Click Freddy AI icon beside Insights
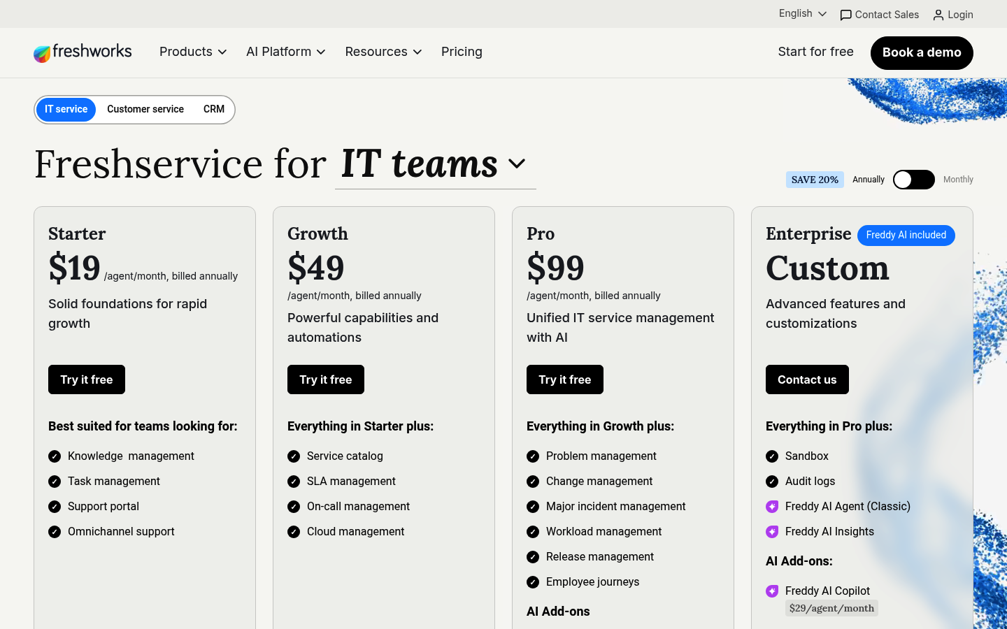 [x=772, y=532]
